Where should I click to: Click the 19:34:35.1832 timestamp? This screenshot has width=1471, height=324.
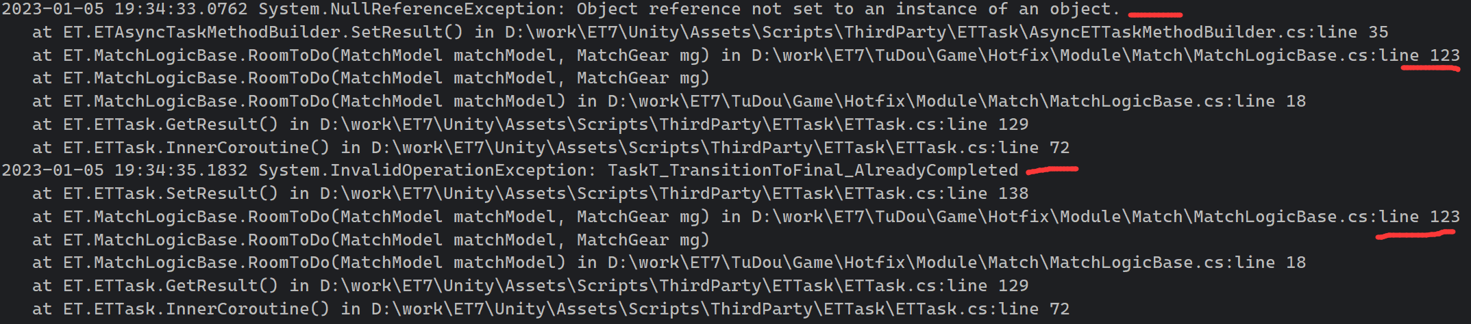[x=181, y=170]
